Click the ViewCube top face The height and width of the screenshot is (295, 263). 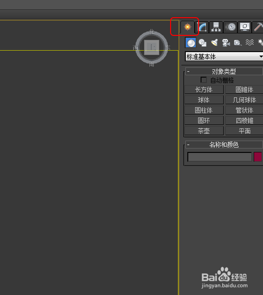(x=151, y=47)
